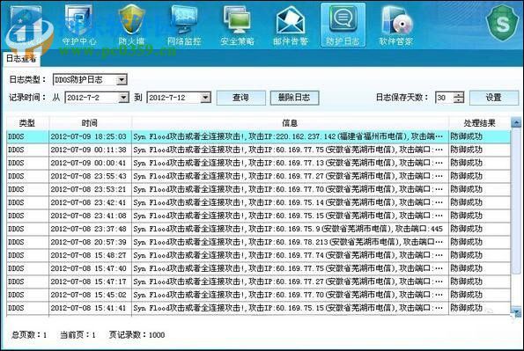Viewport: 524px width, 351px height.
Task: Sort by the 信息 column header
Action: [x=290, y=123]
